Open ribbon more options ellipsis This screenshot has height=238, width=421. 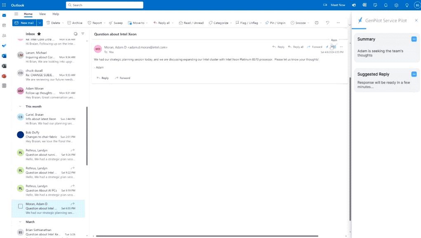(338, 23)
